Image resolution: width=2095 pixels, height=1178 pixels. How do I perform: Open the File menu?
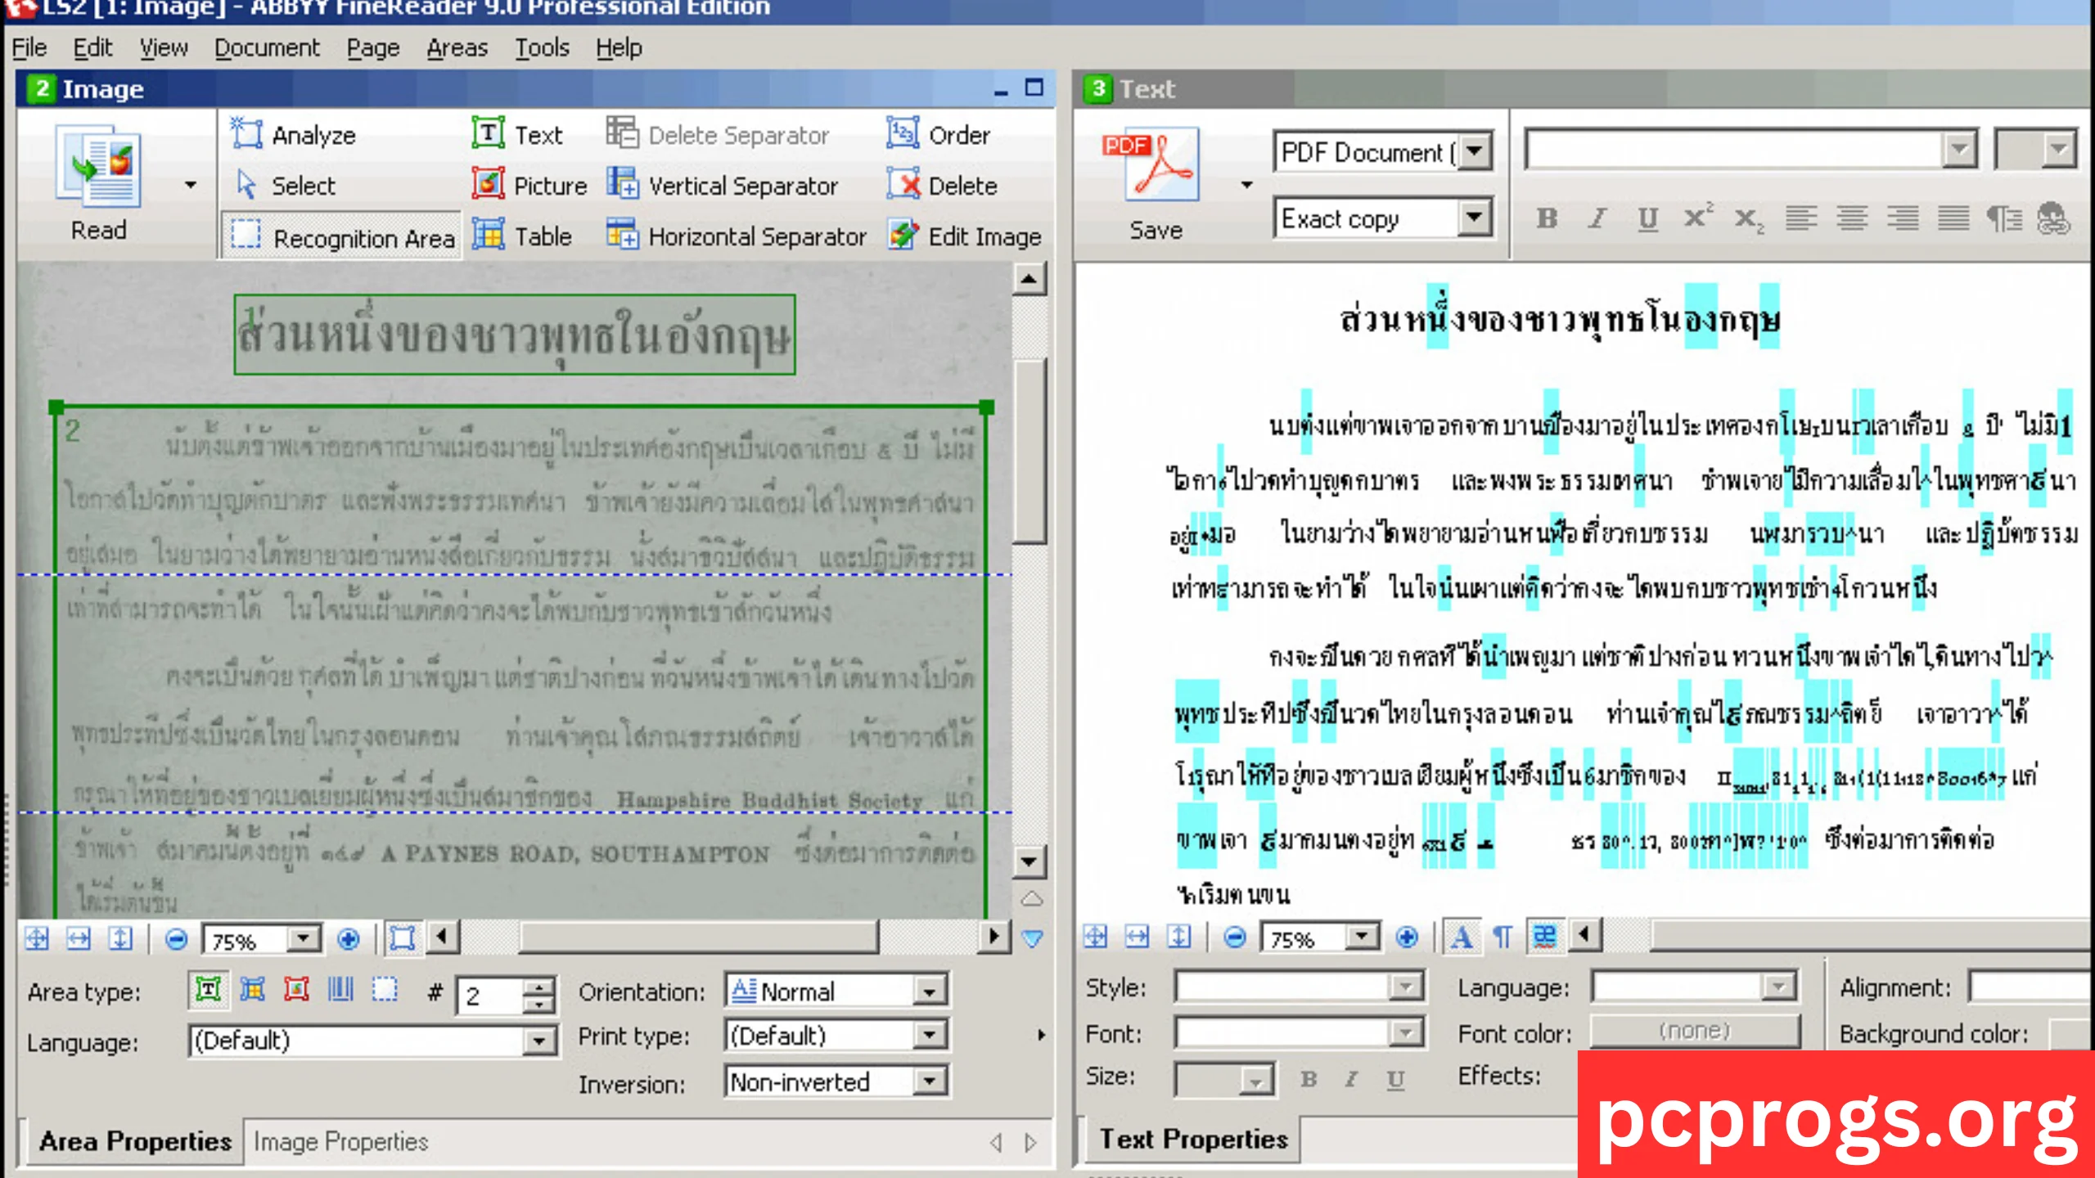click(29, 47)
